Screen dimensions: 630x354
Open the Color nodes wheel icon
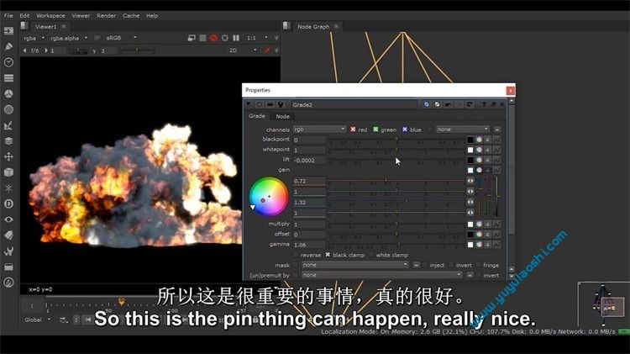tap(8, 93)
